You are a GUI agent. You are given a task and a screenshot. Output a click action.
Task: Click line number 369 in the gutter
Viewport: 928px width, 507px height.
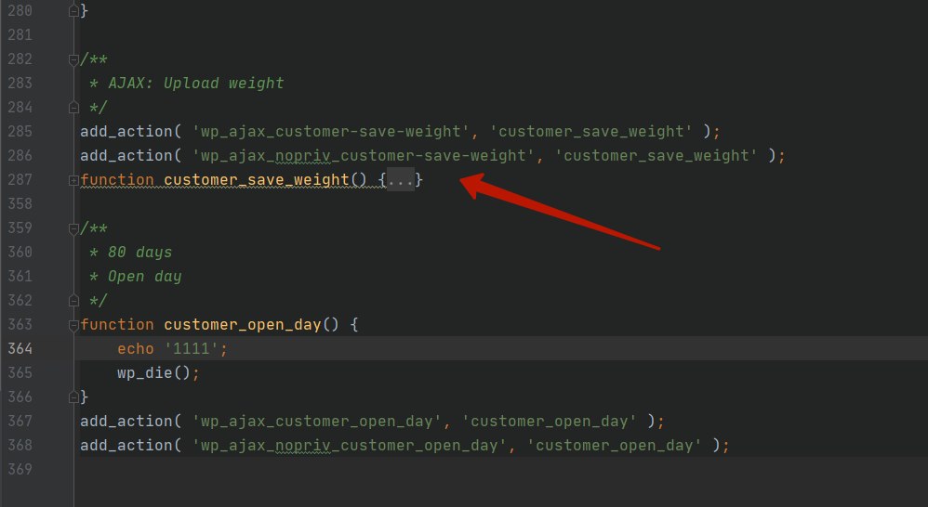pos(20,470)
